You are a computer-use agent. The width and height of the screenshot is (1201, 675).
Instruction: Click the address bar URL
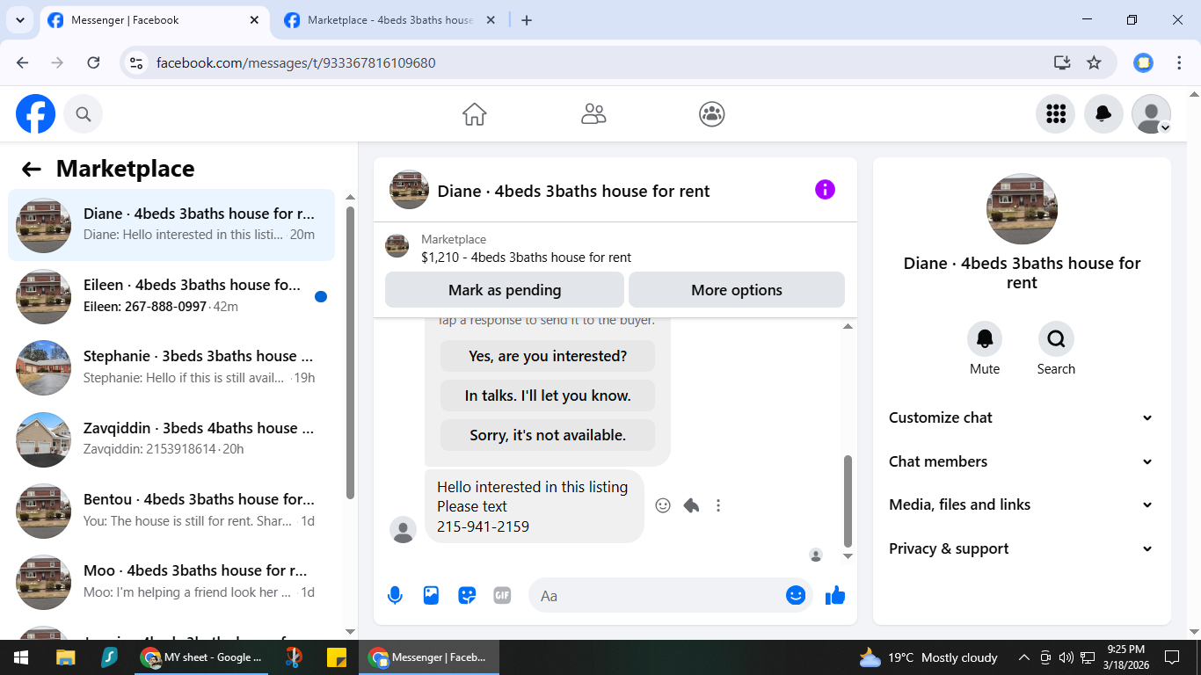point(295,62)
